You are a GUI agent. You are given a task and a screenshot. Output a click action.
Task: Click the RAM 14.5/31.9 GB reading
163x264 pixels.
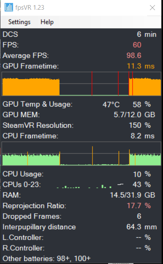pos(133,195)
